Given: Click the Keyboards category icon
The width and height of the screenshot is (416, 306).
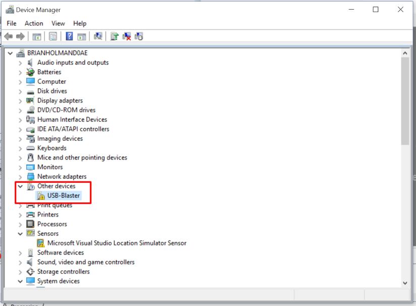Looking at the screenshot, I should pyautogui.click(x=31, y=148).
